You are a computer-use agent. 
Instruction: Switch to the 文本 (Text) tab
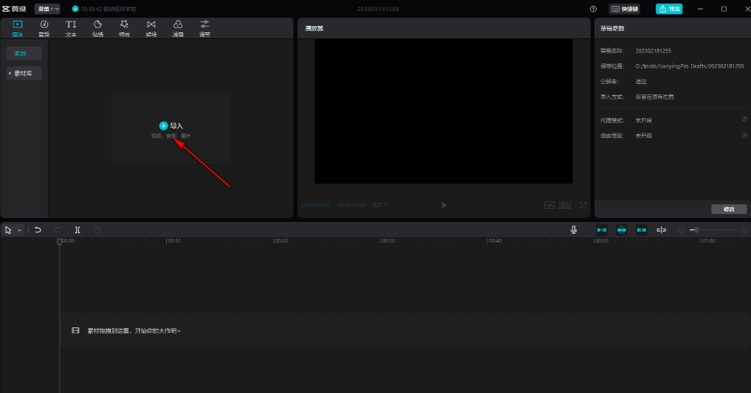[71, 28]
